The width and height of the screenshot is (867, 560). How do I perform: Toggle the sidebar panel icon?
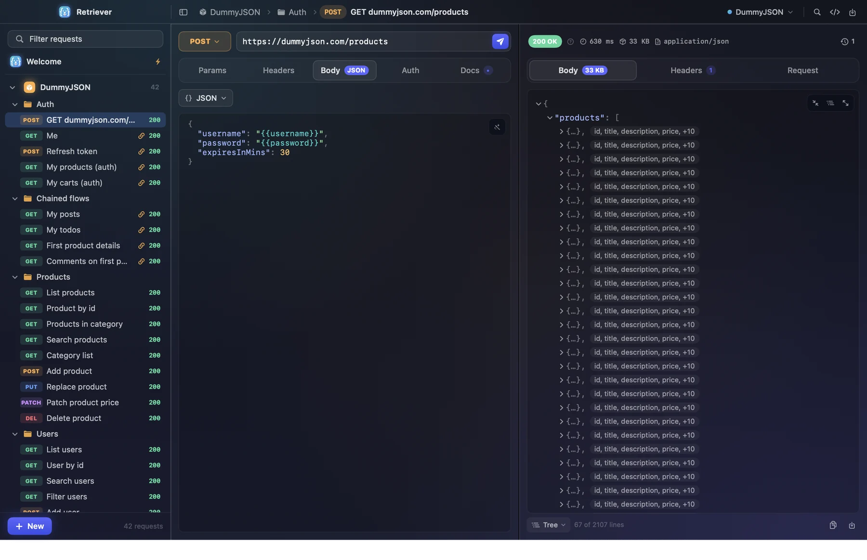coord(183,12)
